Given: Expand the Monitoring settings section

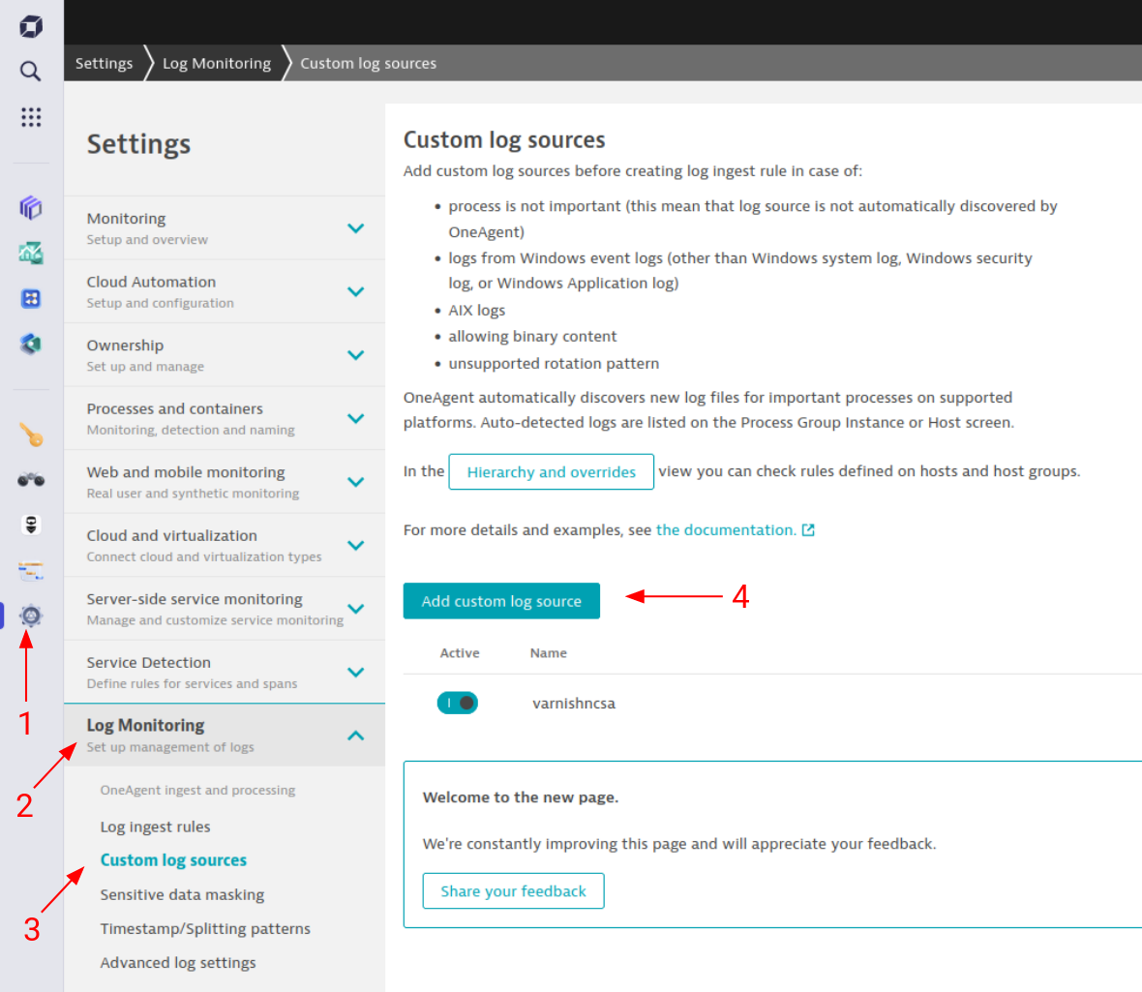Looking at the screenshot, I should [355, 228].
